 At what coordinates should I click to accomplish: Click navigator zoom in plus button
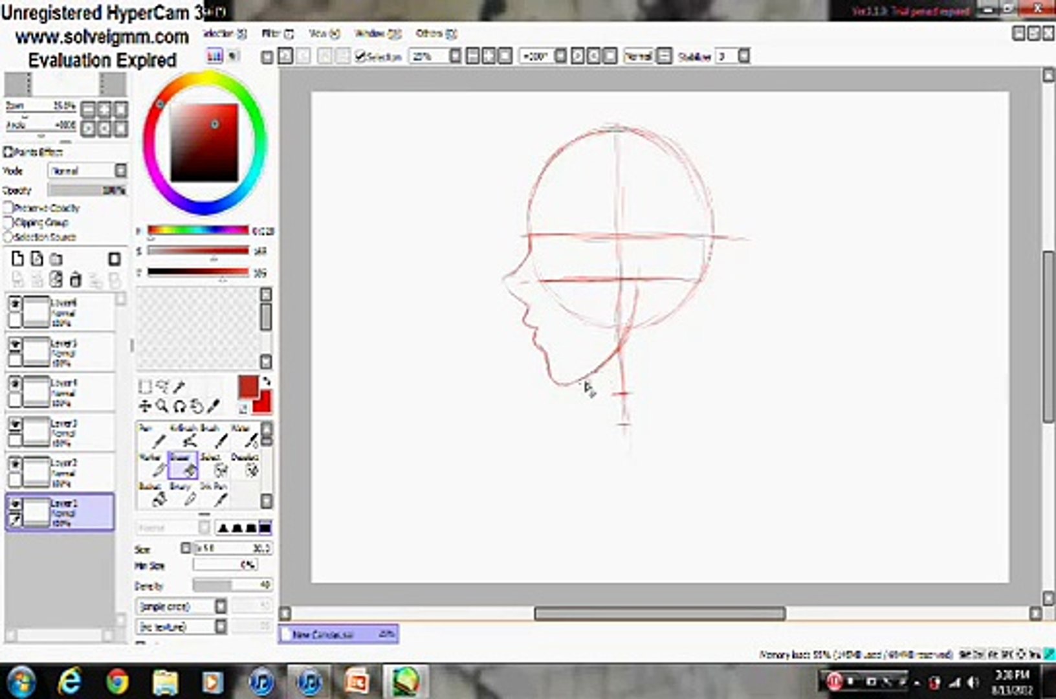tap(104, 109)
